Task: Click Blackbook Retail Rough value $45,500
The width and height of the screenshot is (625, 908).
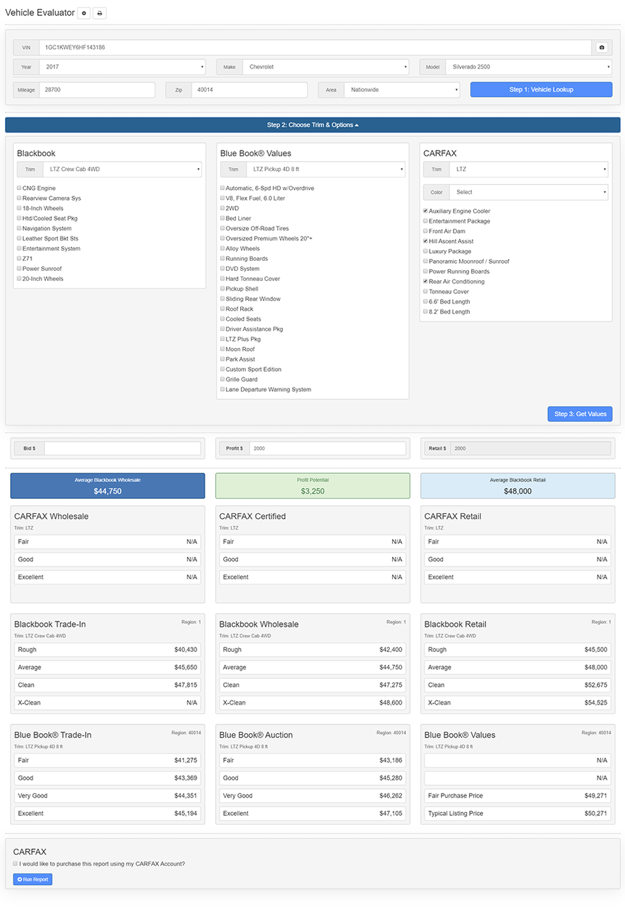Action: click(595, 650)
